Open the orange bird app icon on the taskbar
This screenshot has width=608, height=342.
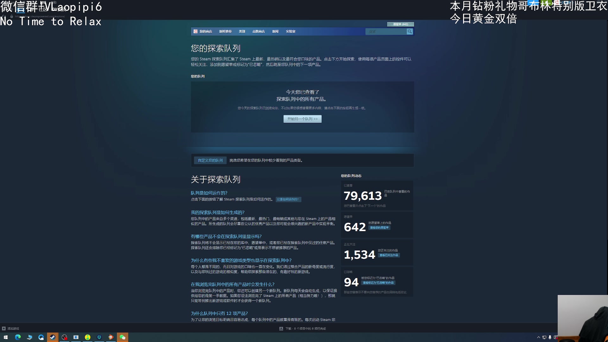[x=111, y=337]
